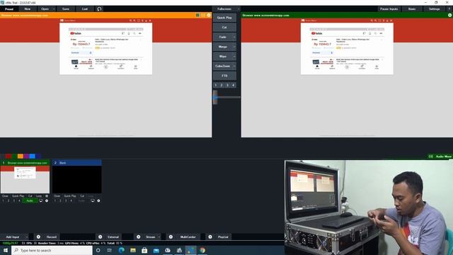Click the Record button

(x=52, y=237)
